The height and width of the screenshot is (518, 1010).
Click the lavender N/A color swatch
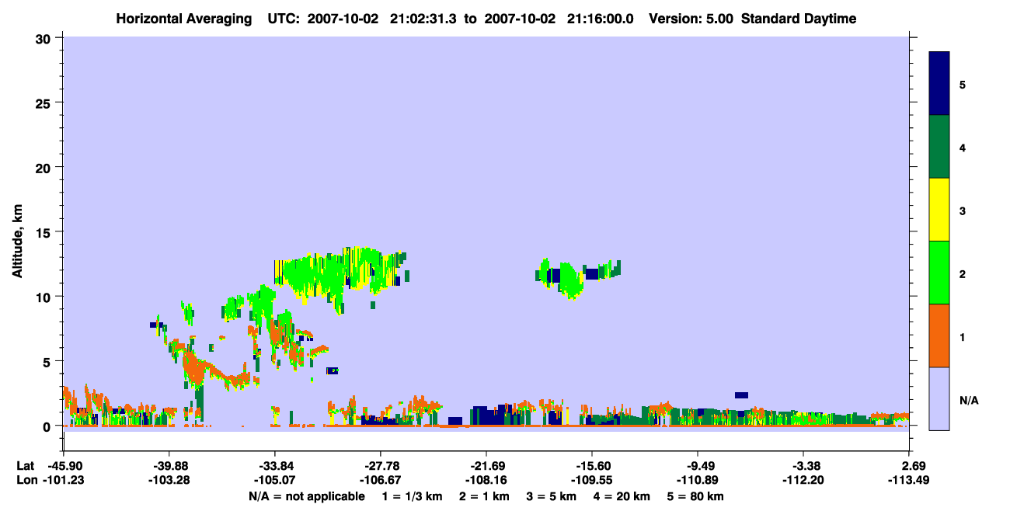coord(939,398)
